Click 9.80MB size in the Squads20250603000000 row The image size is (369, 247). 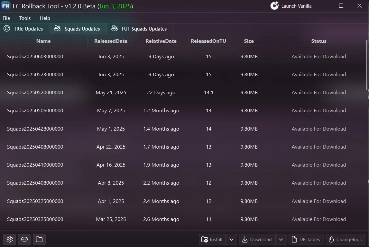pyautogui.click(x=249, y=57)
